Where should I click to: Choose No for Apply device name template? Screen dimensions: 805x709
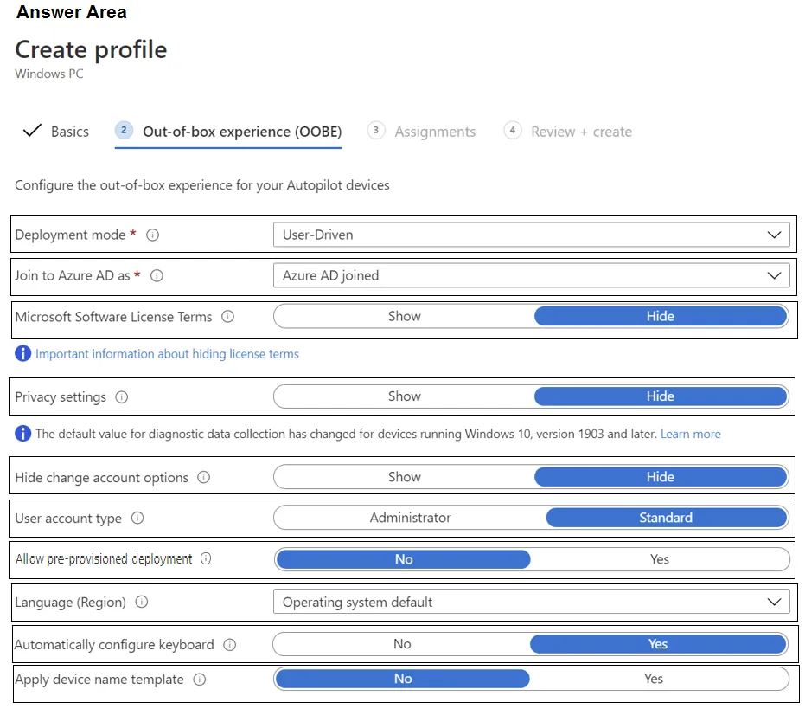click(403, 679)
